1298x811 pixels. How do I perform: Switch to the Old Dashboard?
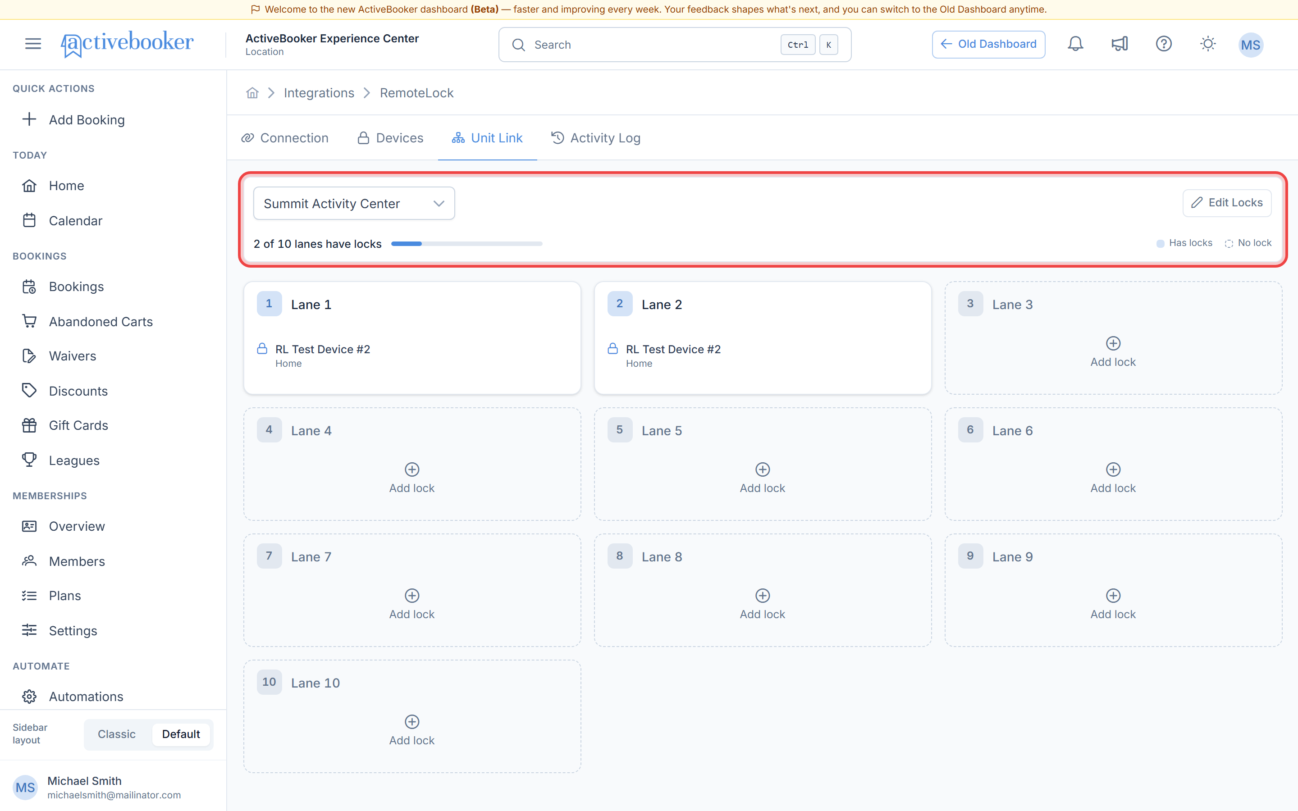[988, 44]
